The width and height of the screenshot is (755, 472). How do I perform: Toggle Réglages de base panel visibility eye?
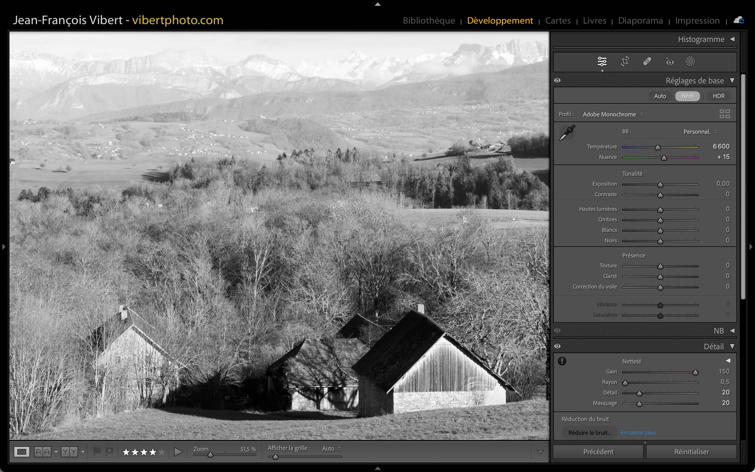click(558, 81)
